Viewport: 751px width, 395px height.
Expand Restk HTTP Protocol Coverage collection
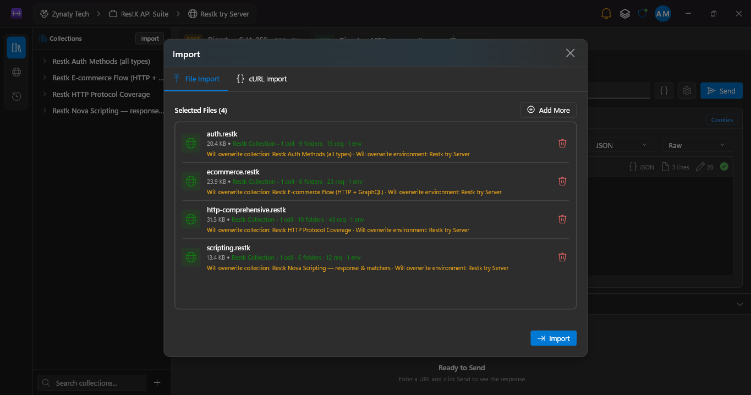(x=45, y=94)
